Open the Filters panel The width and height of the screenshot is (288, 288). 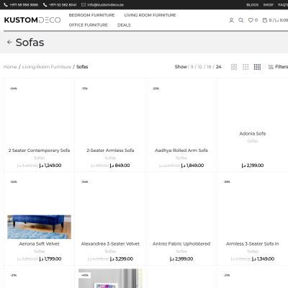click(278, 67)
